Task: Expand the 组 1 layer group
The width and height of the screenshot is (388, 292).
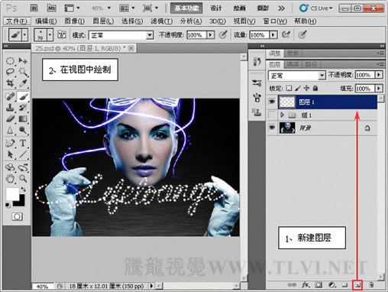Action: 282,115
